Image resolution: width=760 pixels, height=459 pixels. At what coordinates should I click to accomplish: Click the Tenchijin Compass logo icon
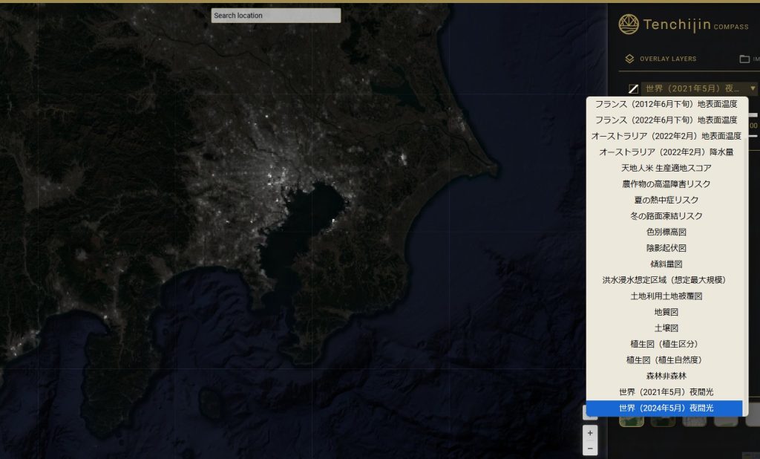[628, 25]
